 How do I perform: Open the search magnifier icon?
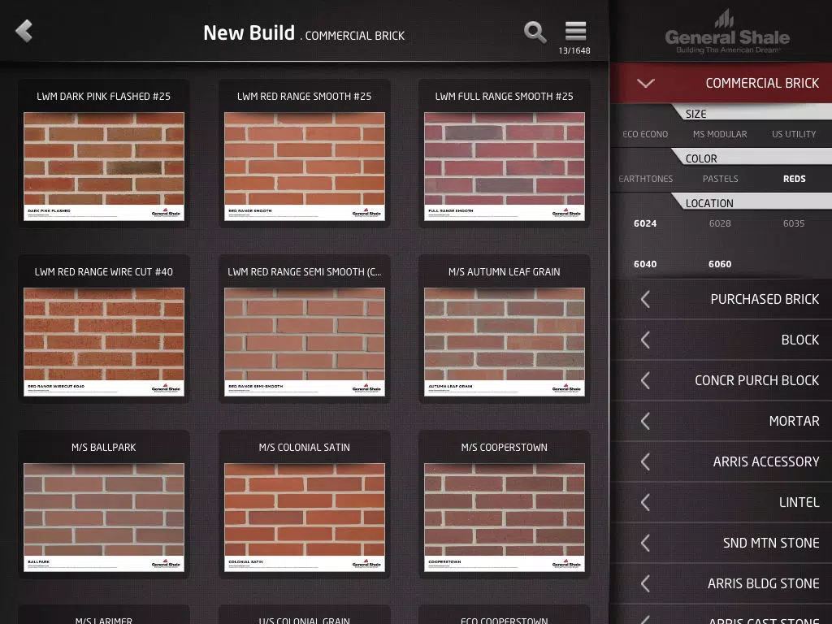(535, 32)
